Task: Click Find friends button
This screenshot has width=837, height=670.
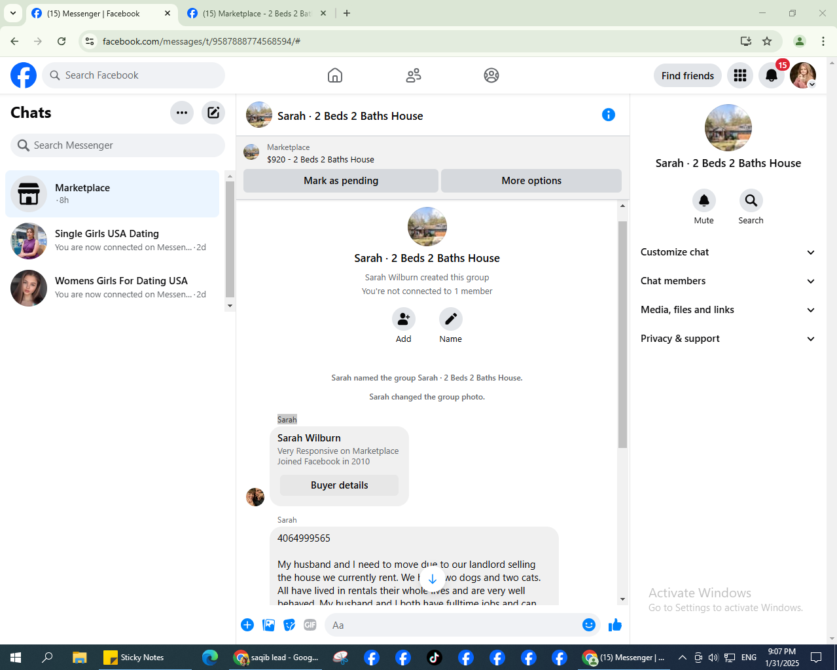Action: pos(688,75)
